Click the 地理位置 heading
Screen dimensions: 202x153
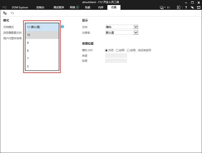pos(88,43)
